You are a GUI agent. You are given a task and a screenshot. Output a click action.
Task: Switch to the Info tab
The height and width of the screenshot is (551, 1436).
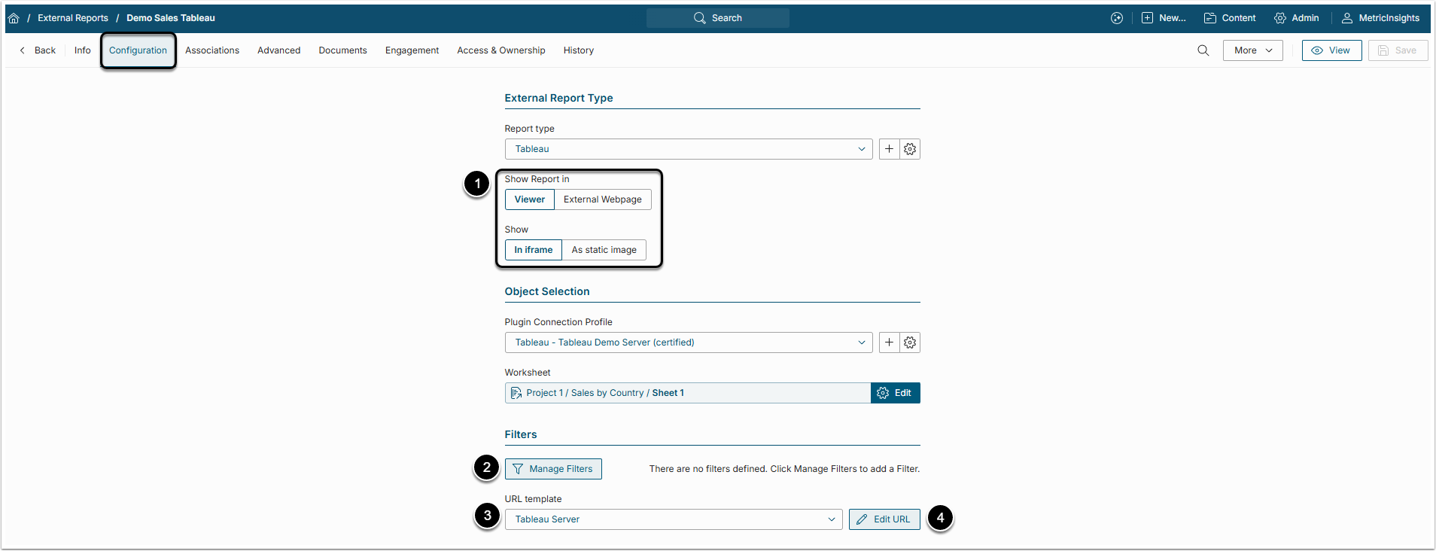pyautogui.click(x=83, y=50)
